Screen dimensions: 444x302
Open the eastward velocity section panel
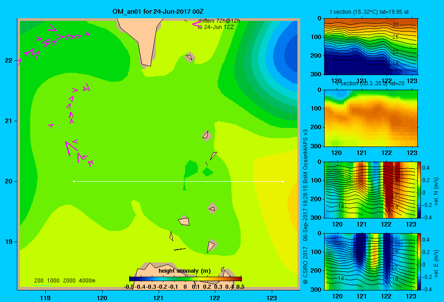click(x=371, y=262)
